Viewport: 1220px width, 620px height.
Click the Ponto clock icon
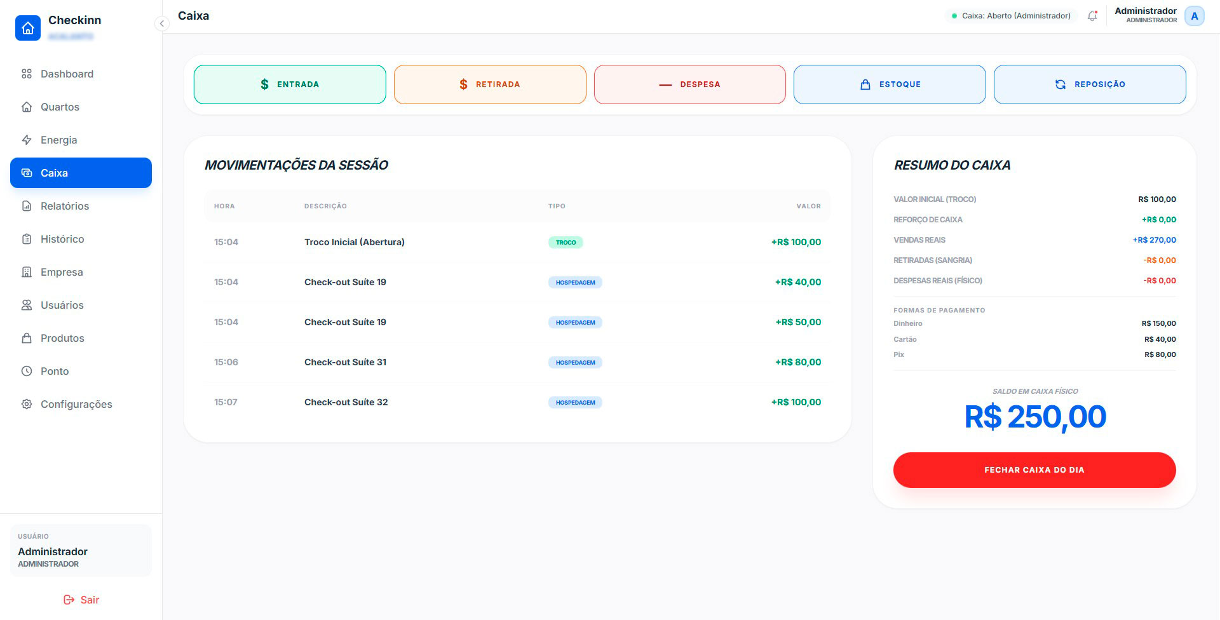(27, 371)
